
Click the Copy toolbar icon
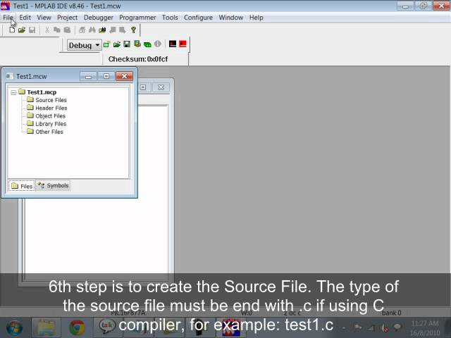point(57,30)
